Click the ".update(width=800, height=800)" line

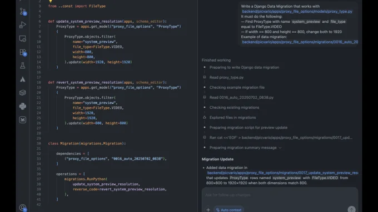point(96,123)
